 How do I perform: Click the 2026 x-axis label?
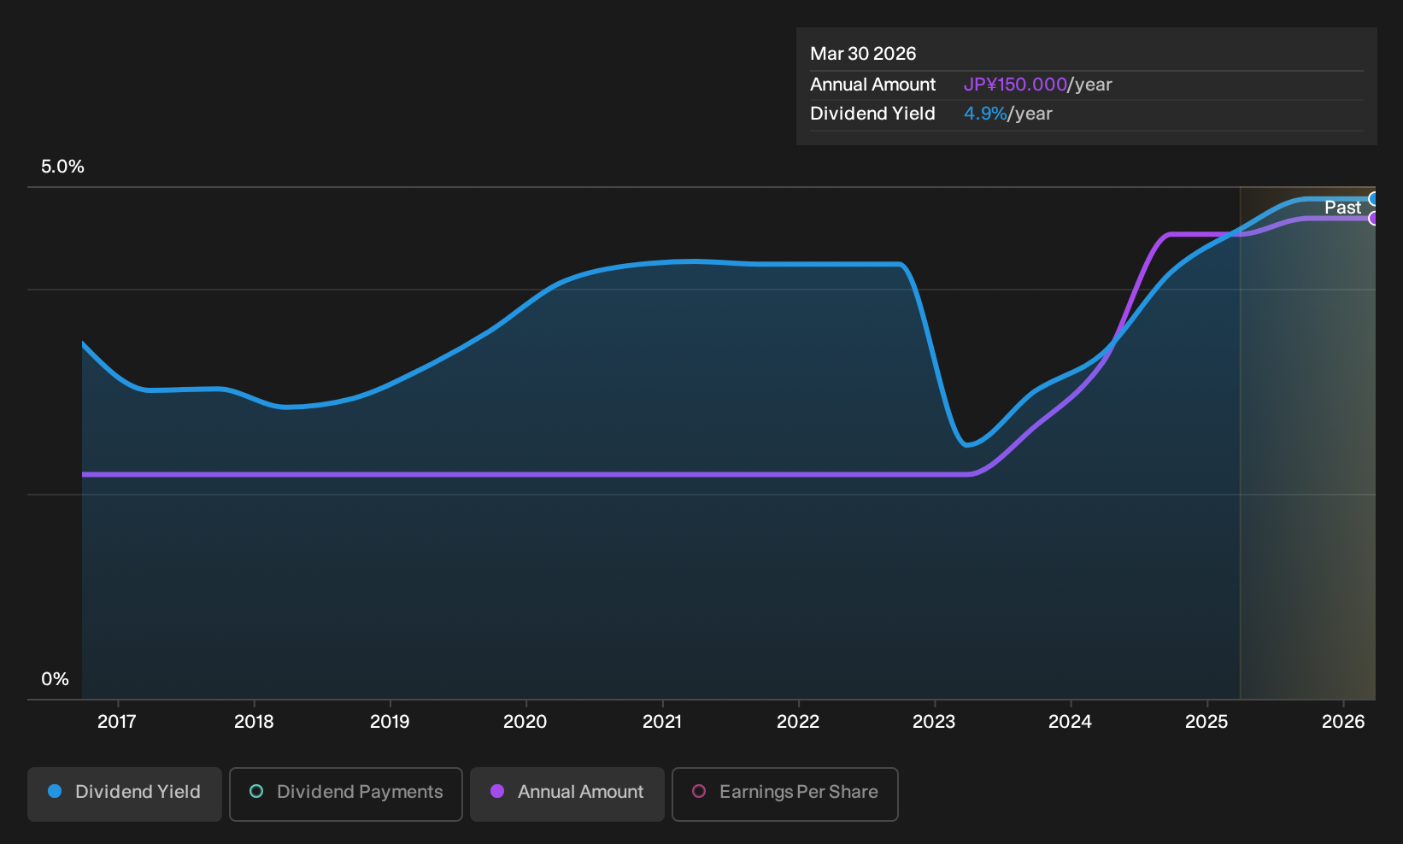tap(1343, 722)
